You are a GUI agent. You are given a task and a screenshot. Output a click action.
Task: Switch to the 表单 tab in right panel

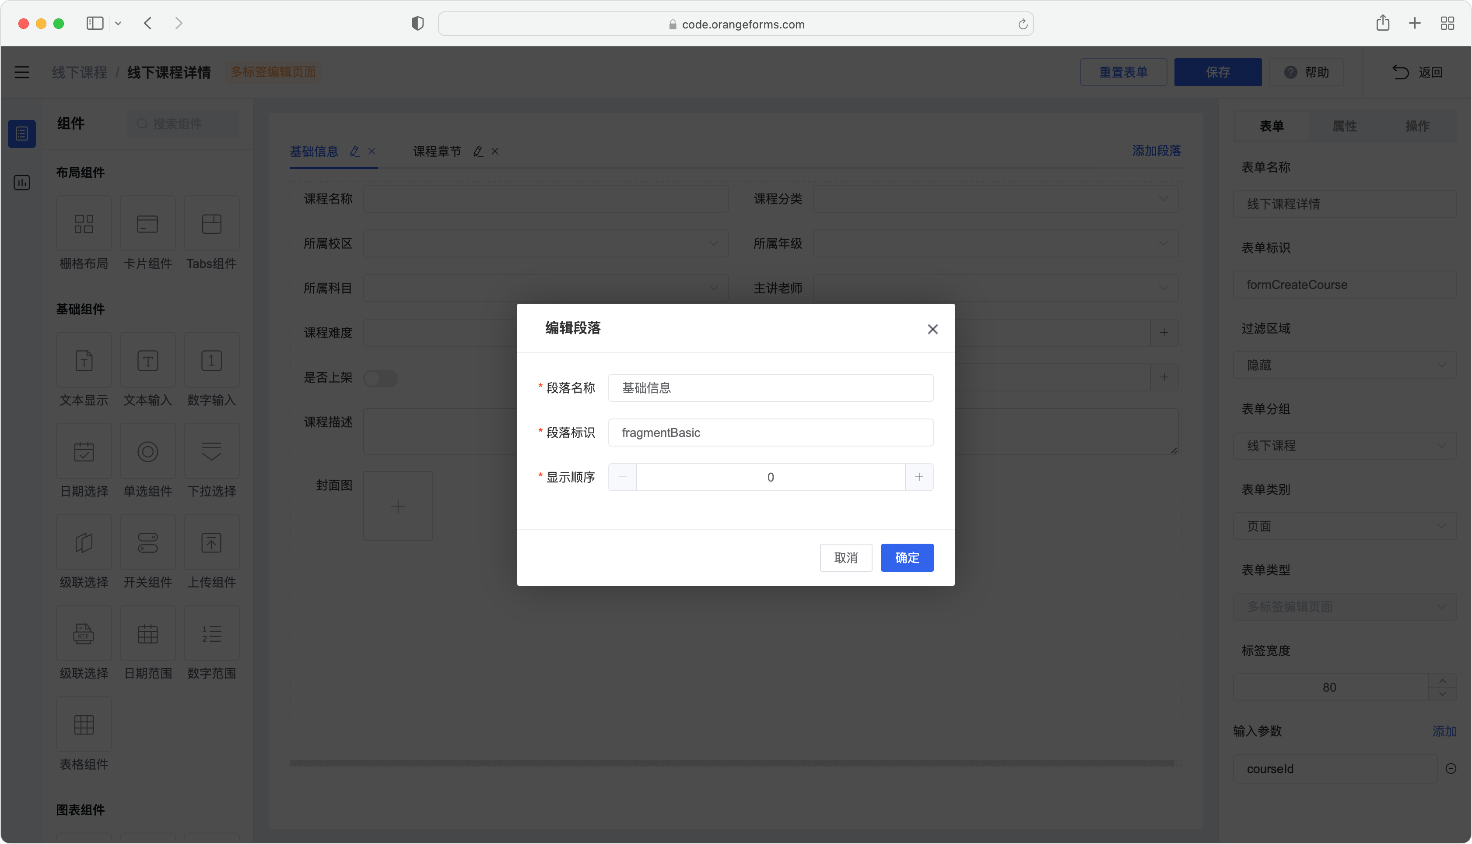coord(1271,127)
